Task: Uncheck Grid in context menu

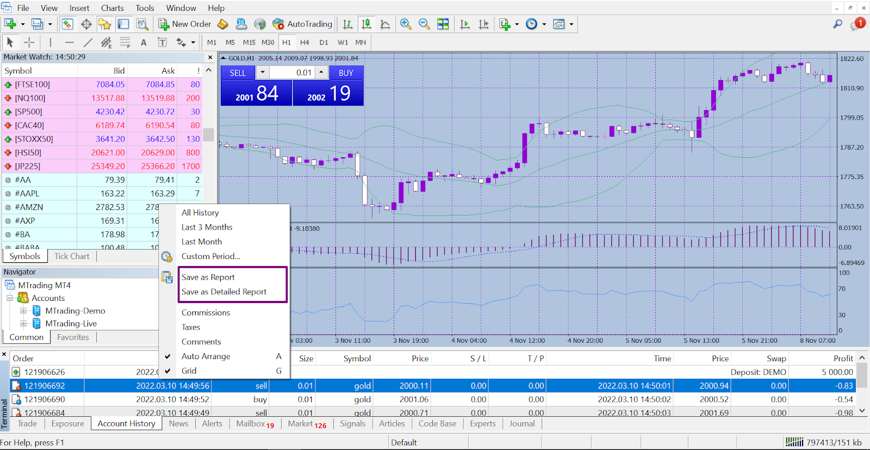Action: [x=225, y=371]
